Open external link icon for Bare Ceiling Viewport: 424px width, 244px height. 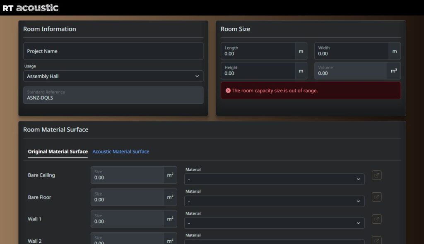coord(376,175)
